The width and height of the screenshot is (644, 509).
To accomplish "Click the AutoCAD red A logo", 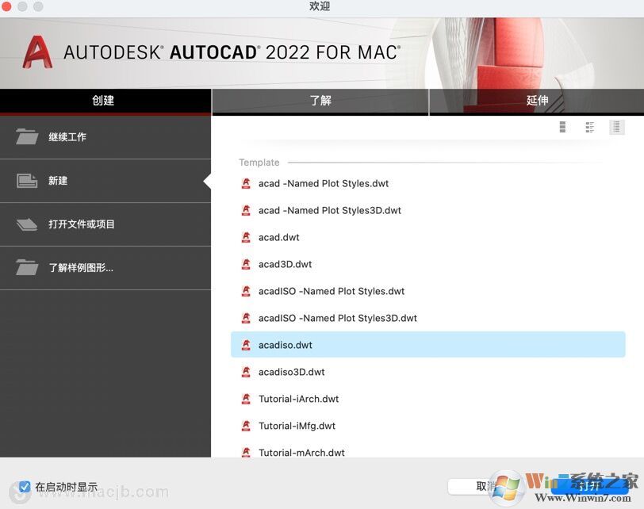I will click(x=37, y=52).
